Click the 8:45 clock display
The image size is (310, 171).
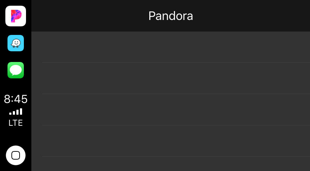coord(16,99)
